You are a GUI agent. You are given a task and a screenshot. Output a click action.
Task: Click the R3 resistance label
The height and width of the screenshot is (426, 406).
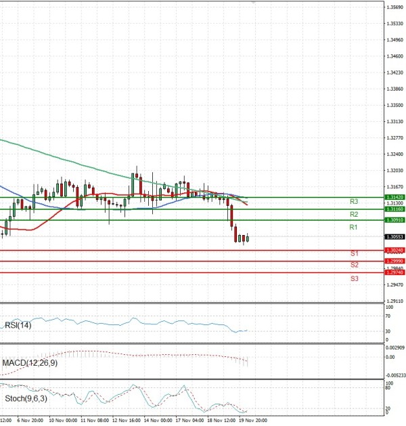pyautogui.click(x=353, y=202)
